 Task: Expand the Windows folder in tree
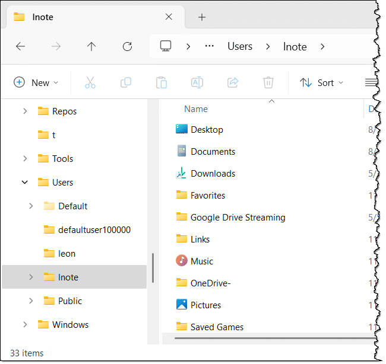coord(25,324)
